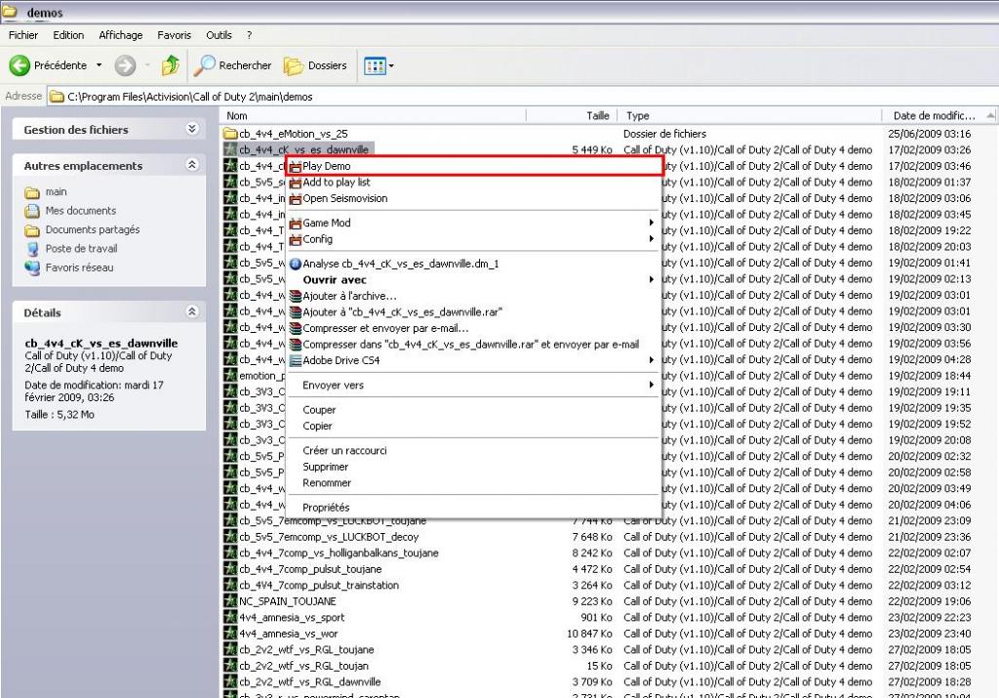The height and width of the screenshot is (698, 999).
Task: Expand the Gestion des fichiers panel
Action: [x=192, y=130]
